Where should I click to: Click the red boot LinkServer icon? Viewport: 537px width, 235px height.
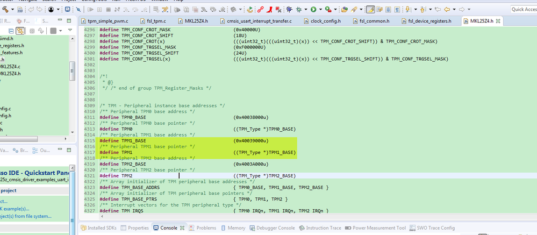[x=270, y=9]
